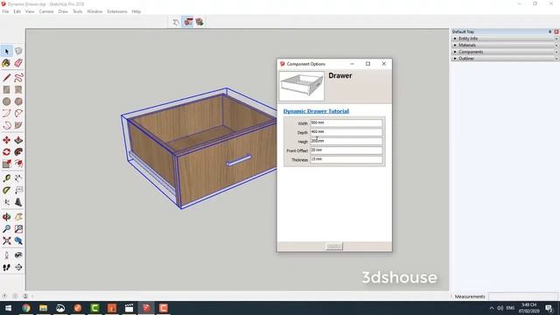Click the Front Offset input field
This screenshot has width=560, height=315.
(346, 150)
